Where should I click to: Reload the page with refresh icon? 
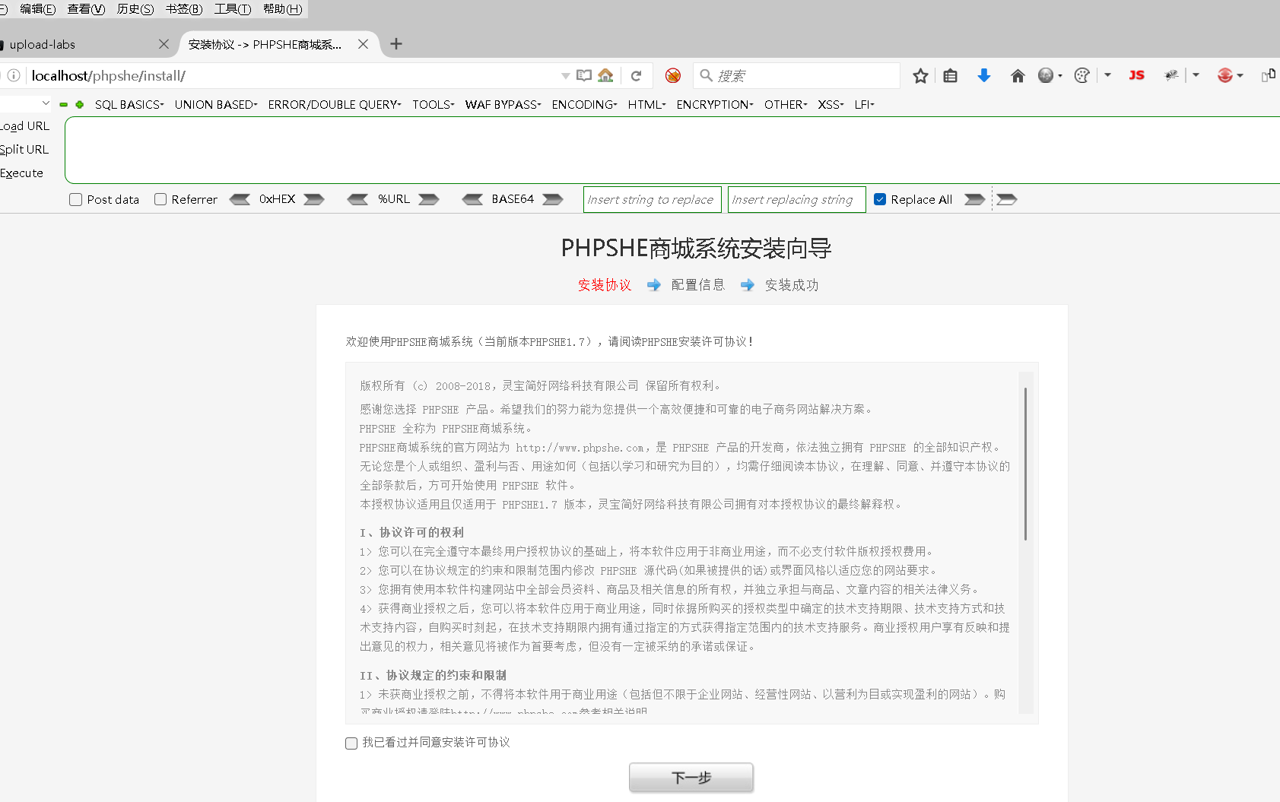(637, 75)
